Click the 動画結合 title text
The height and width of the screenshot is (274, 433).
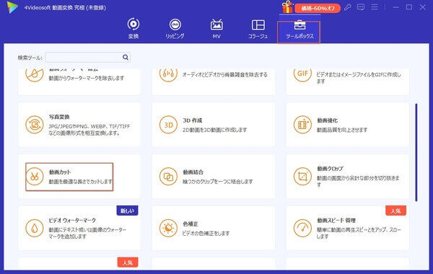pos(193,172)
